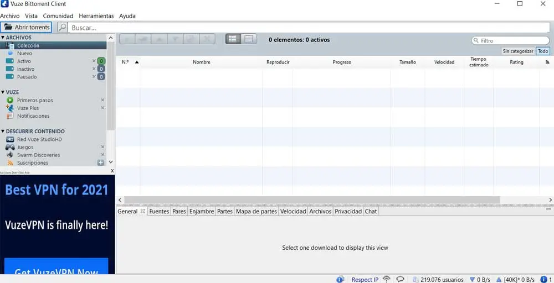This screenshot has width=554, height=283.
Task: Minimize the bottom details panel
Action: (548, 209)
